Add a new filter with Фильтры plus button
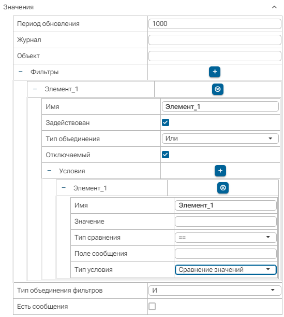 pos(215,72)
